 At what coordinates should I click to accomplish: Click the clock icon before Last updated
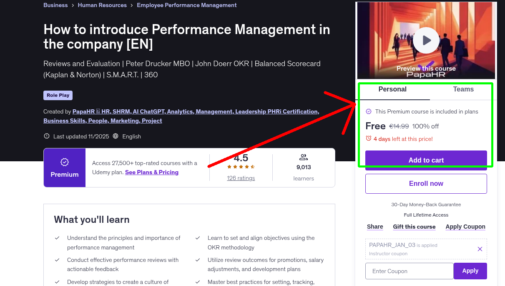[46, 136]
